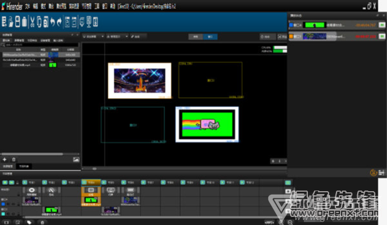This screenshot has height=225, width=387.
Task: Click the undo arrow icon
Action: pyautogui.click(x=52, y=22)
